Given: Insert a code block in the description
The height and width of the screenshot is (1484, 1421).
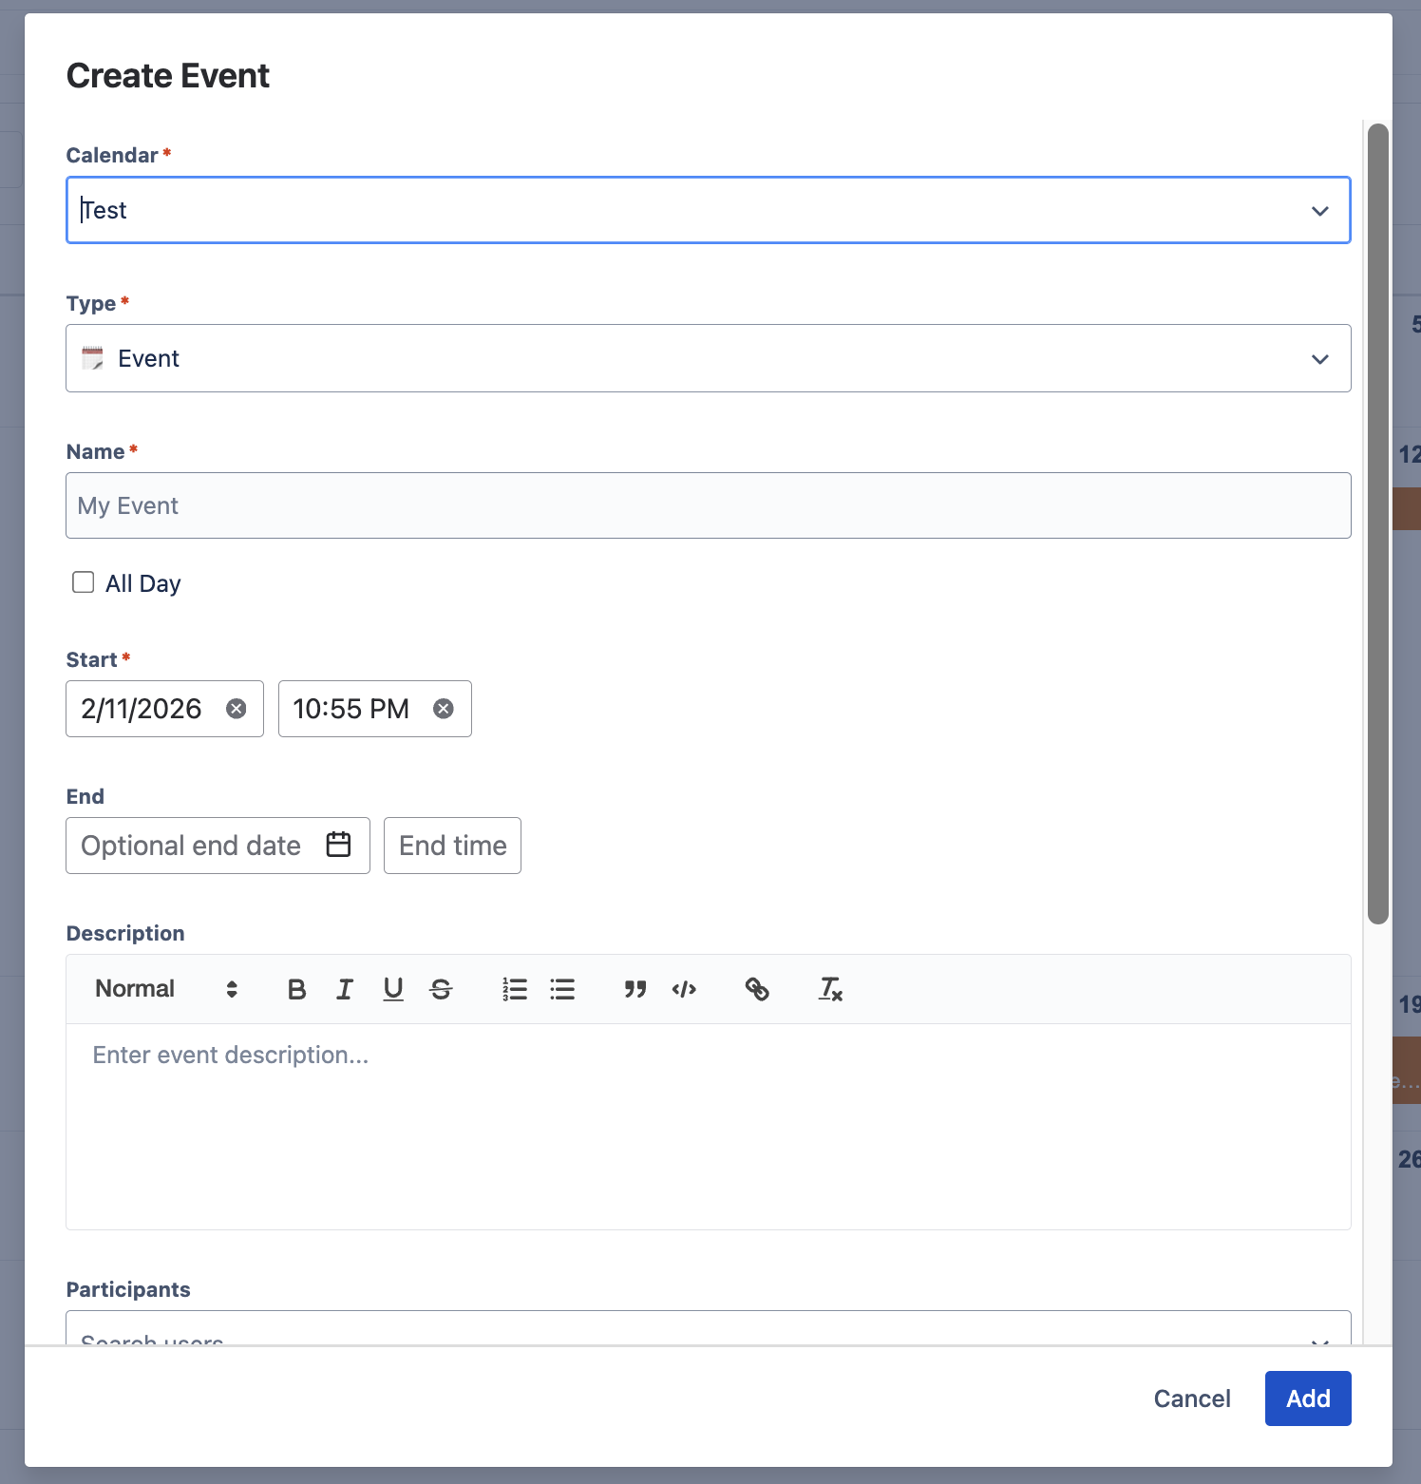Looking at the screenshot, I should tap(684, 989).
